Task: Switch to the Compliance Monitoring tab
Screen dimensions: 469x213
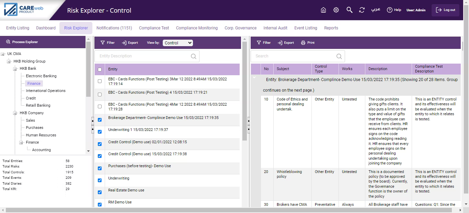Action: (197, 28)
